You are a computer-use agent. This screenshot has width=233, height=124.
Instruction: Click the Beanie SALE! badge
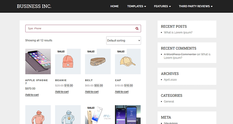pyautogui.click(x=61, y=51)
